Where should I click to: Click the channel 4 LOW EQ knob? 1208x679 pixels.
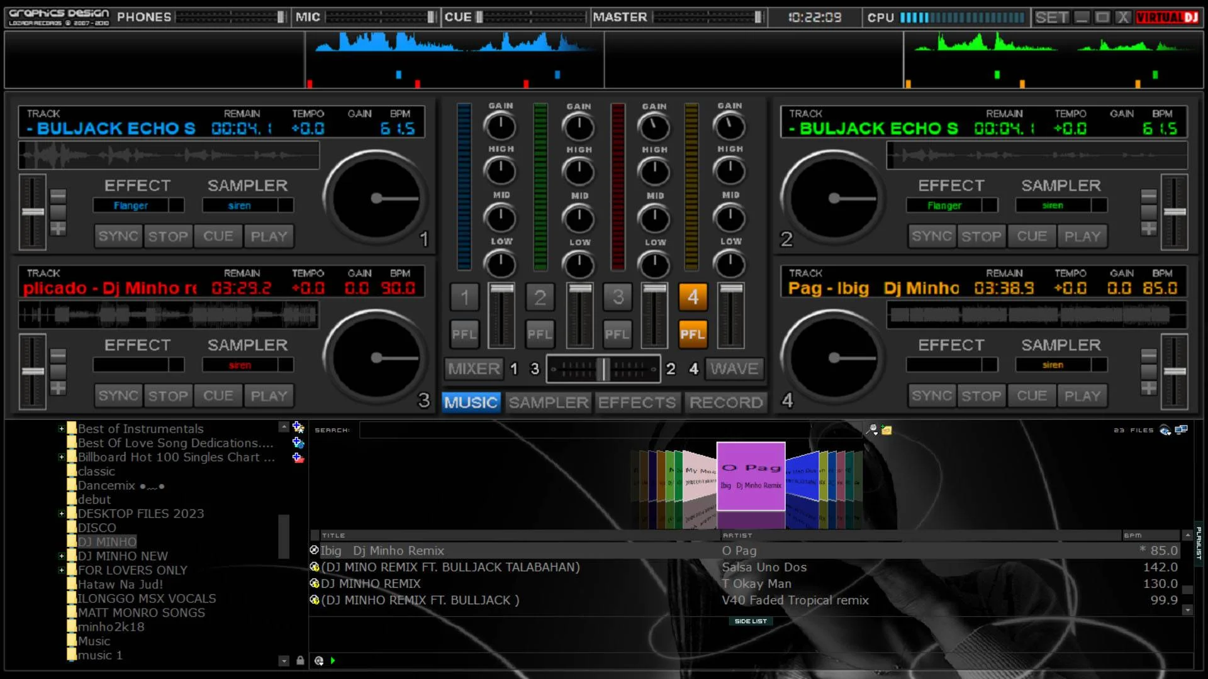pos(730,265)
